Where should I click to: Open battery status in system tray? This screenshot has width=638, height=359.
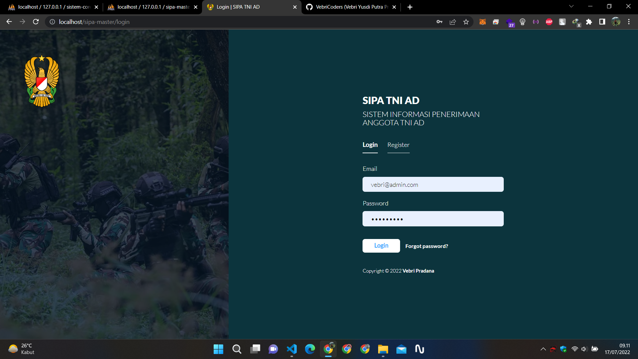coord(595,349)
